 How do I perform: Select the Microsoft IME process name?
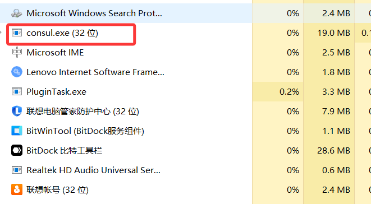pyautogui.click(x=55, y=53)
